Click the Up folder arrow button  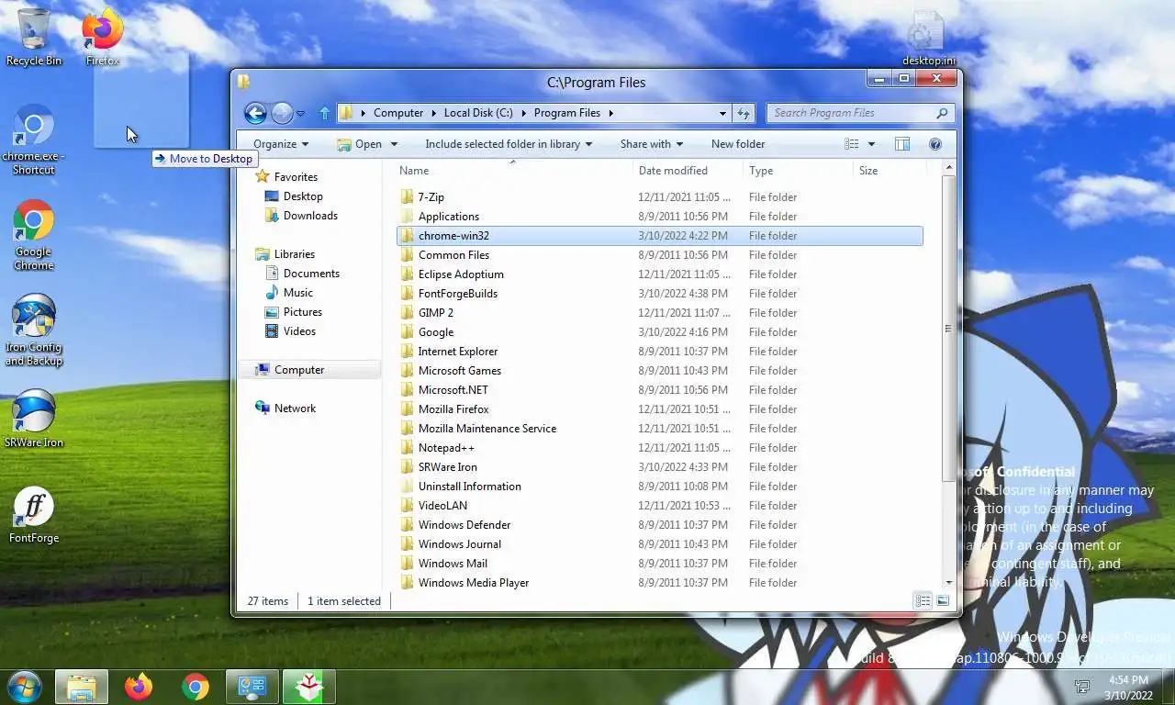pos(324,113)
